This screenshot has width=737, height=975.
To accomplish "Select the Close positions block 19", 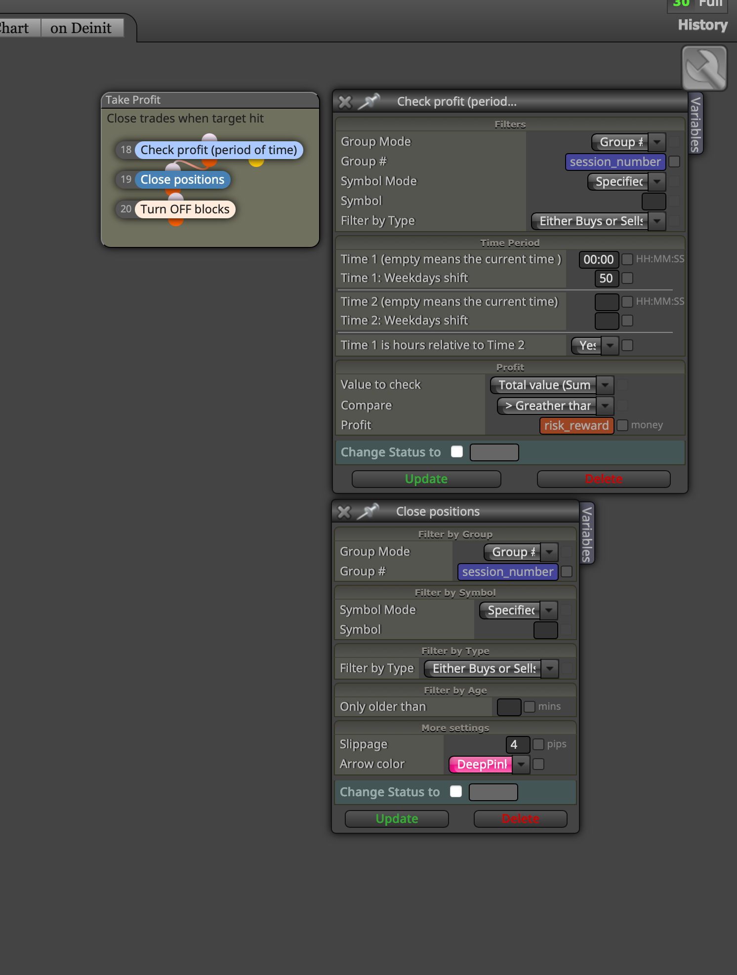I will tap(182, 179).
